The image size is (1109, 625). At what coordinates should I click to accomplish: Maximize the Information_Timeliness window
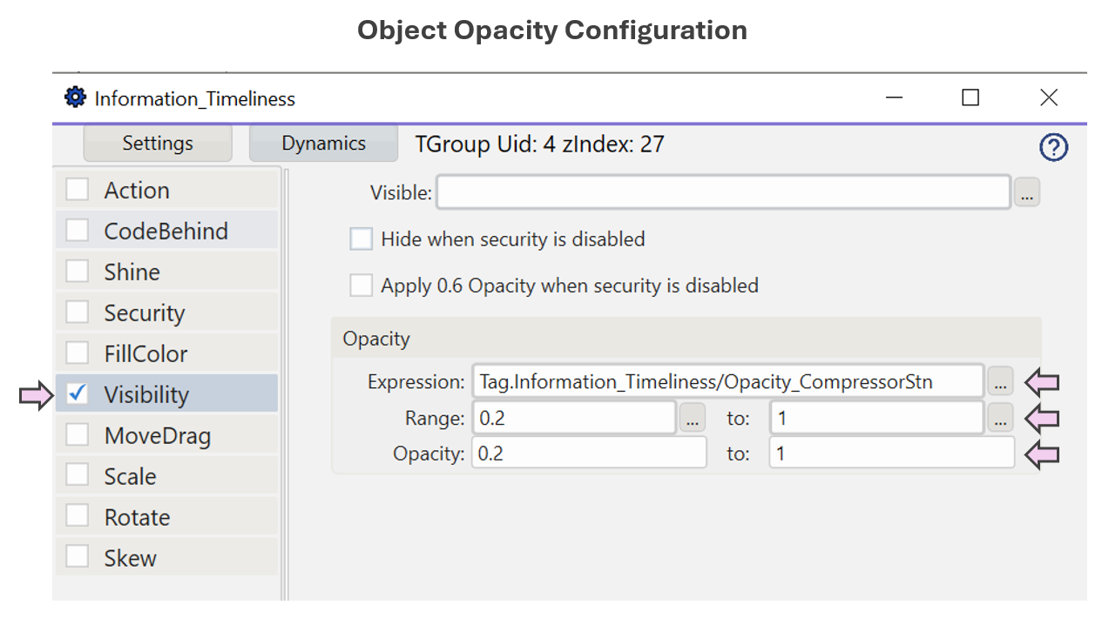[x=970, y=97]
